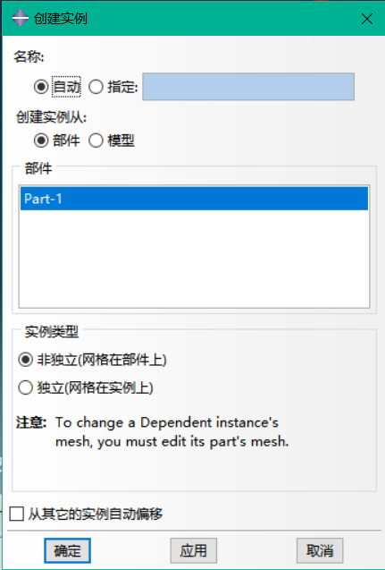Click the 应用 button
Image resolution: width=385 pixels, height=570 pixels.
[x=194, y=550]
